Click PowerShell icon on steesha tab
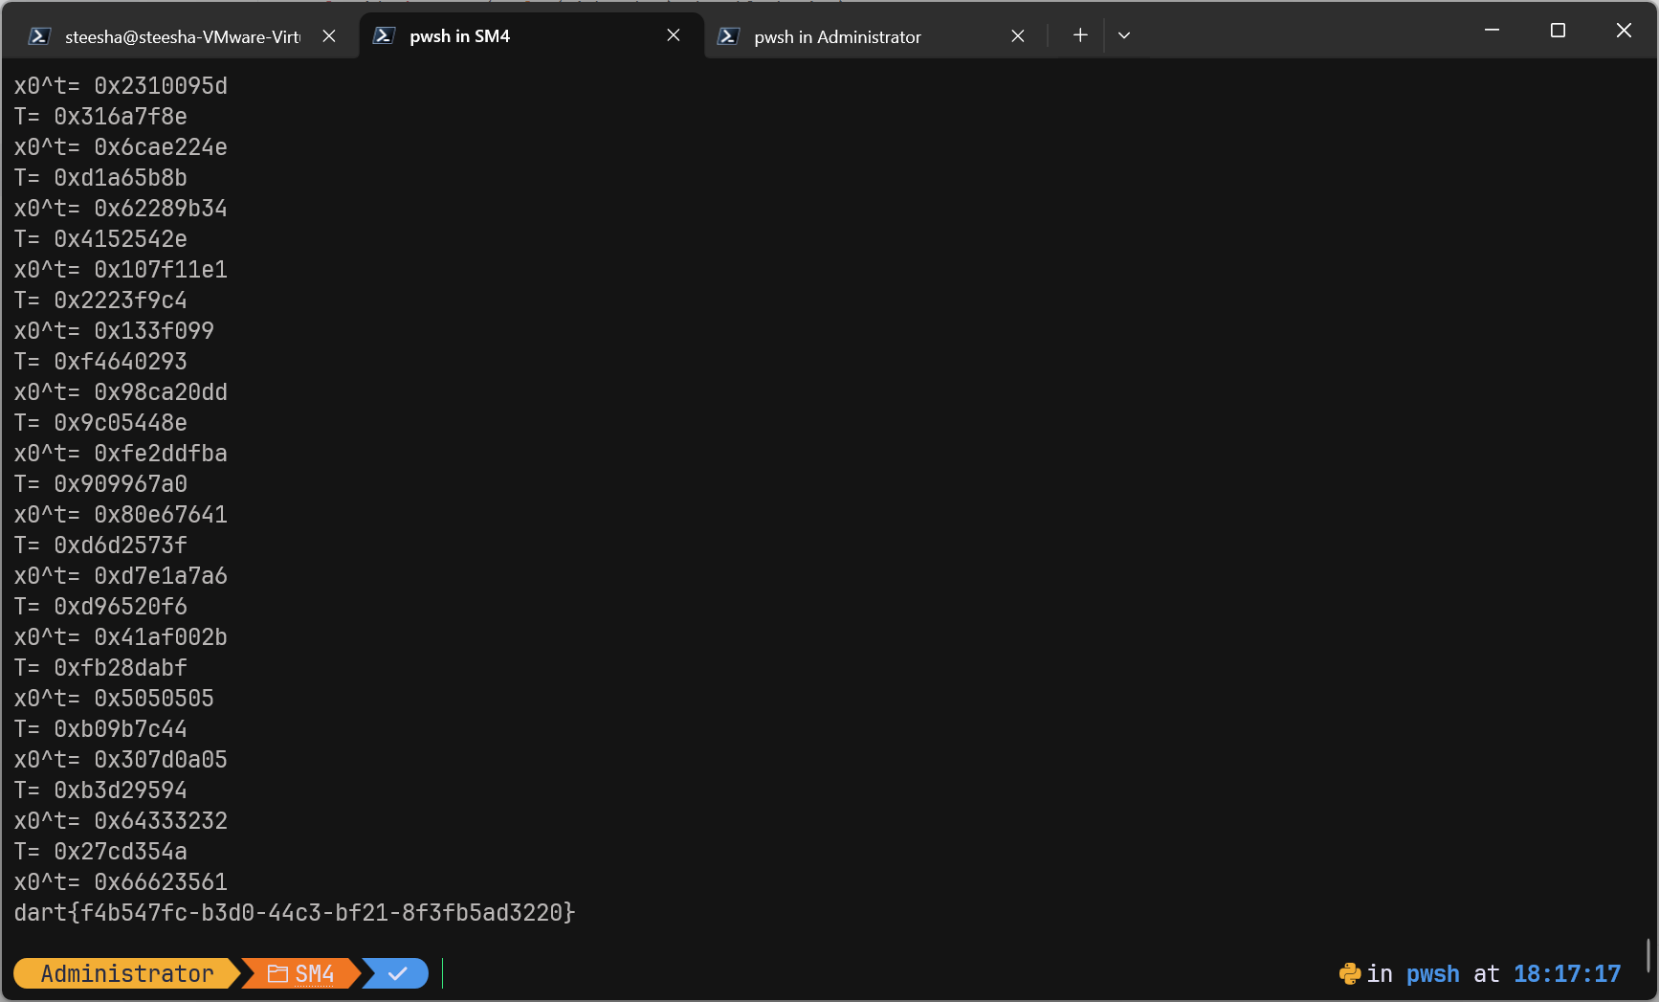Viewport: 1659px width, 1002px height. coord(39,35)
